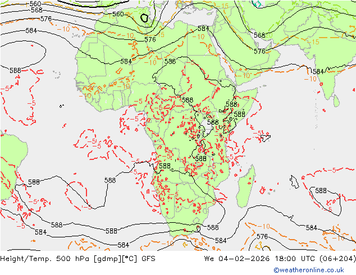
Task: Click the 584 contour label over Egypt's Mediterranean coast
Action: 203,29
